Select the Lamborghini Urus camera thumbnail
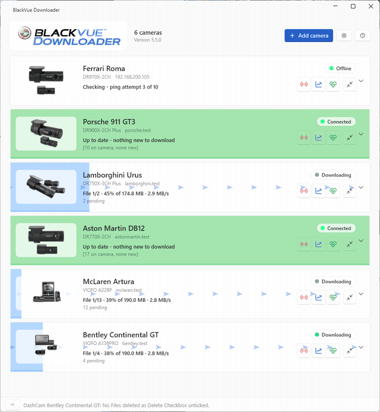The height and width of the screenshot is (412, 380). [x=46, y=187]
